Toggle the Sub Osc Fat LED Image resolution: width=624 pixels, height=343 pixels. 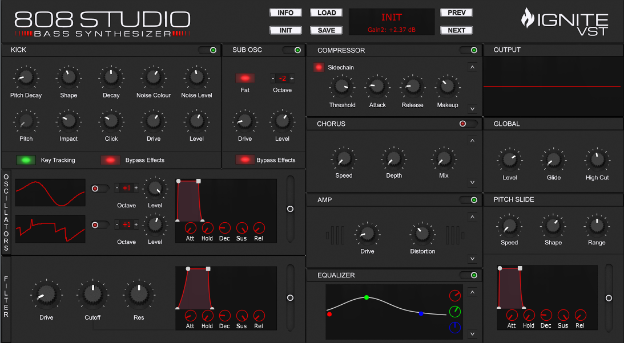pos(245,78)
